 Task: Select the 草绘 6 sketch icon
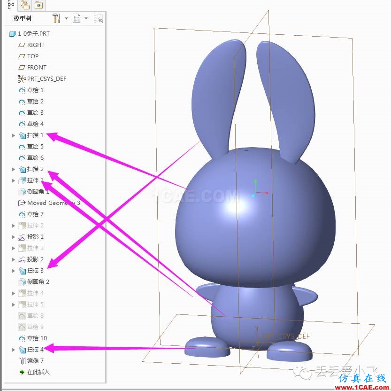[22, 158]
